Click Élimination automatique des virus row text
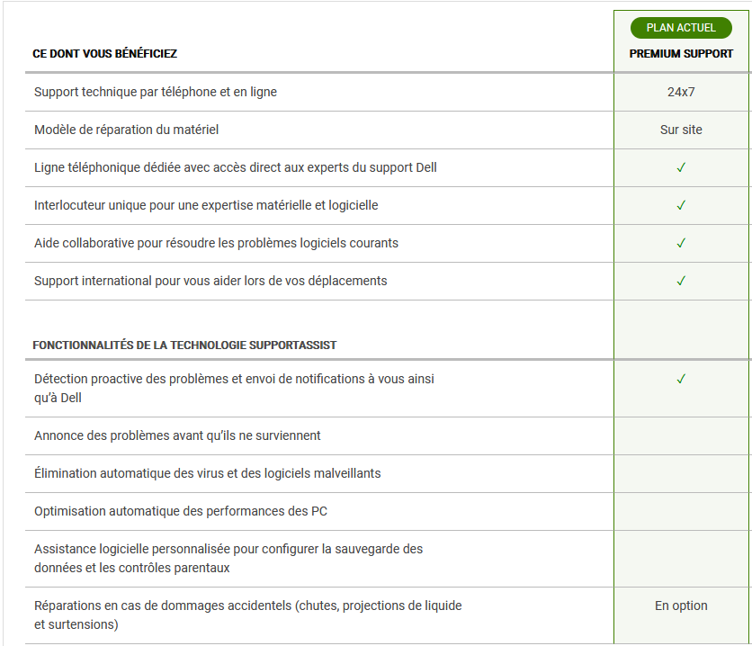The height and width of the screenshot is (646, 752). click(207, 473)
